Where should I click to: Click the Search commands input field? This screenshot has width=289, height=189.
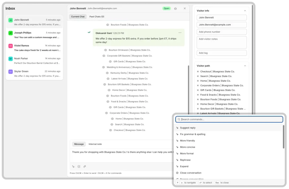coord(229,119)
